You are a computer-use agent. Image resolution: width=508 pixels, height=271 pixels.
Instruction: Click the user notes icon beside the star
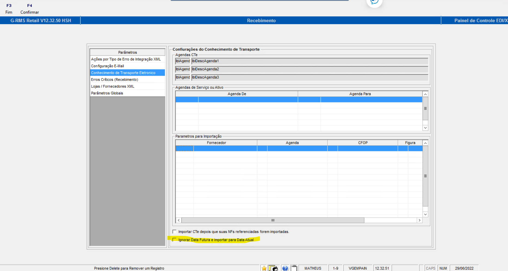(x=273, y=268)
